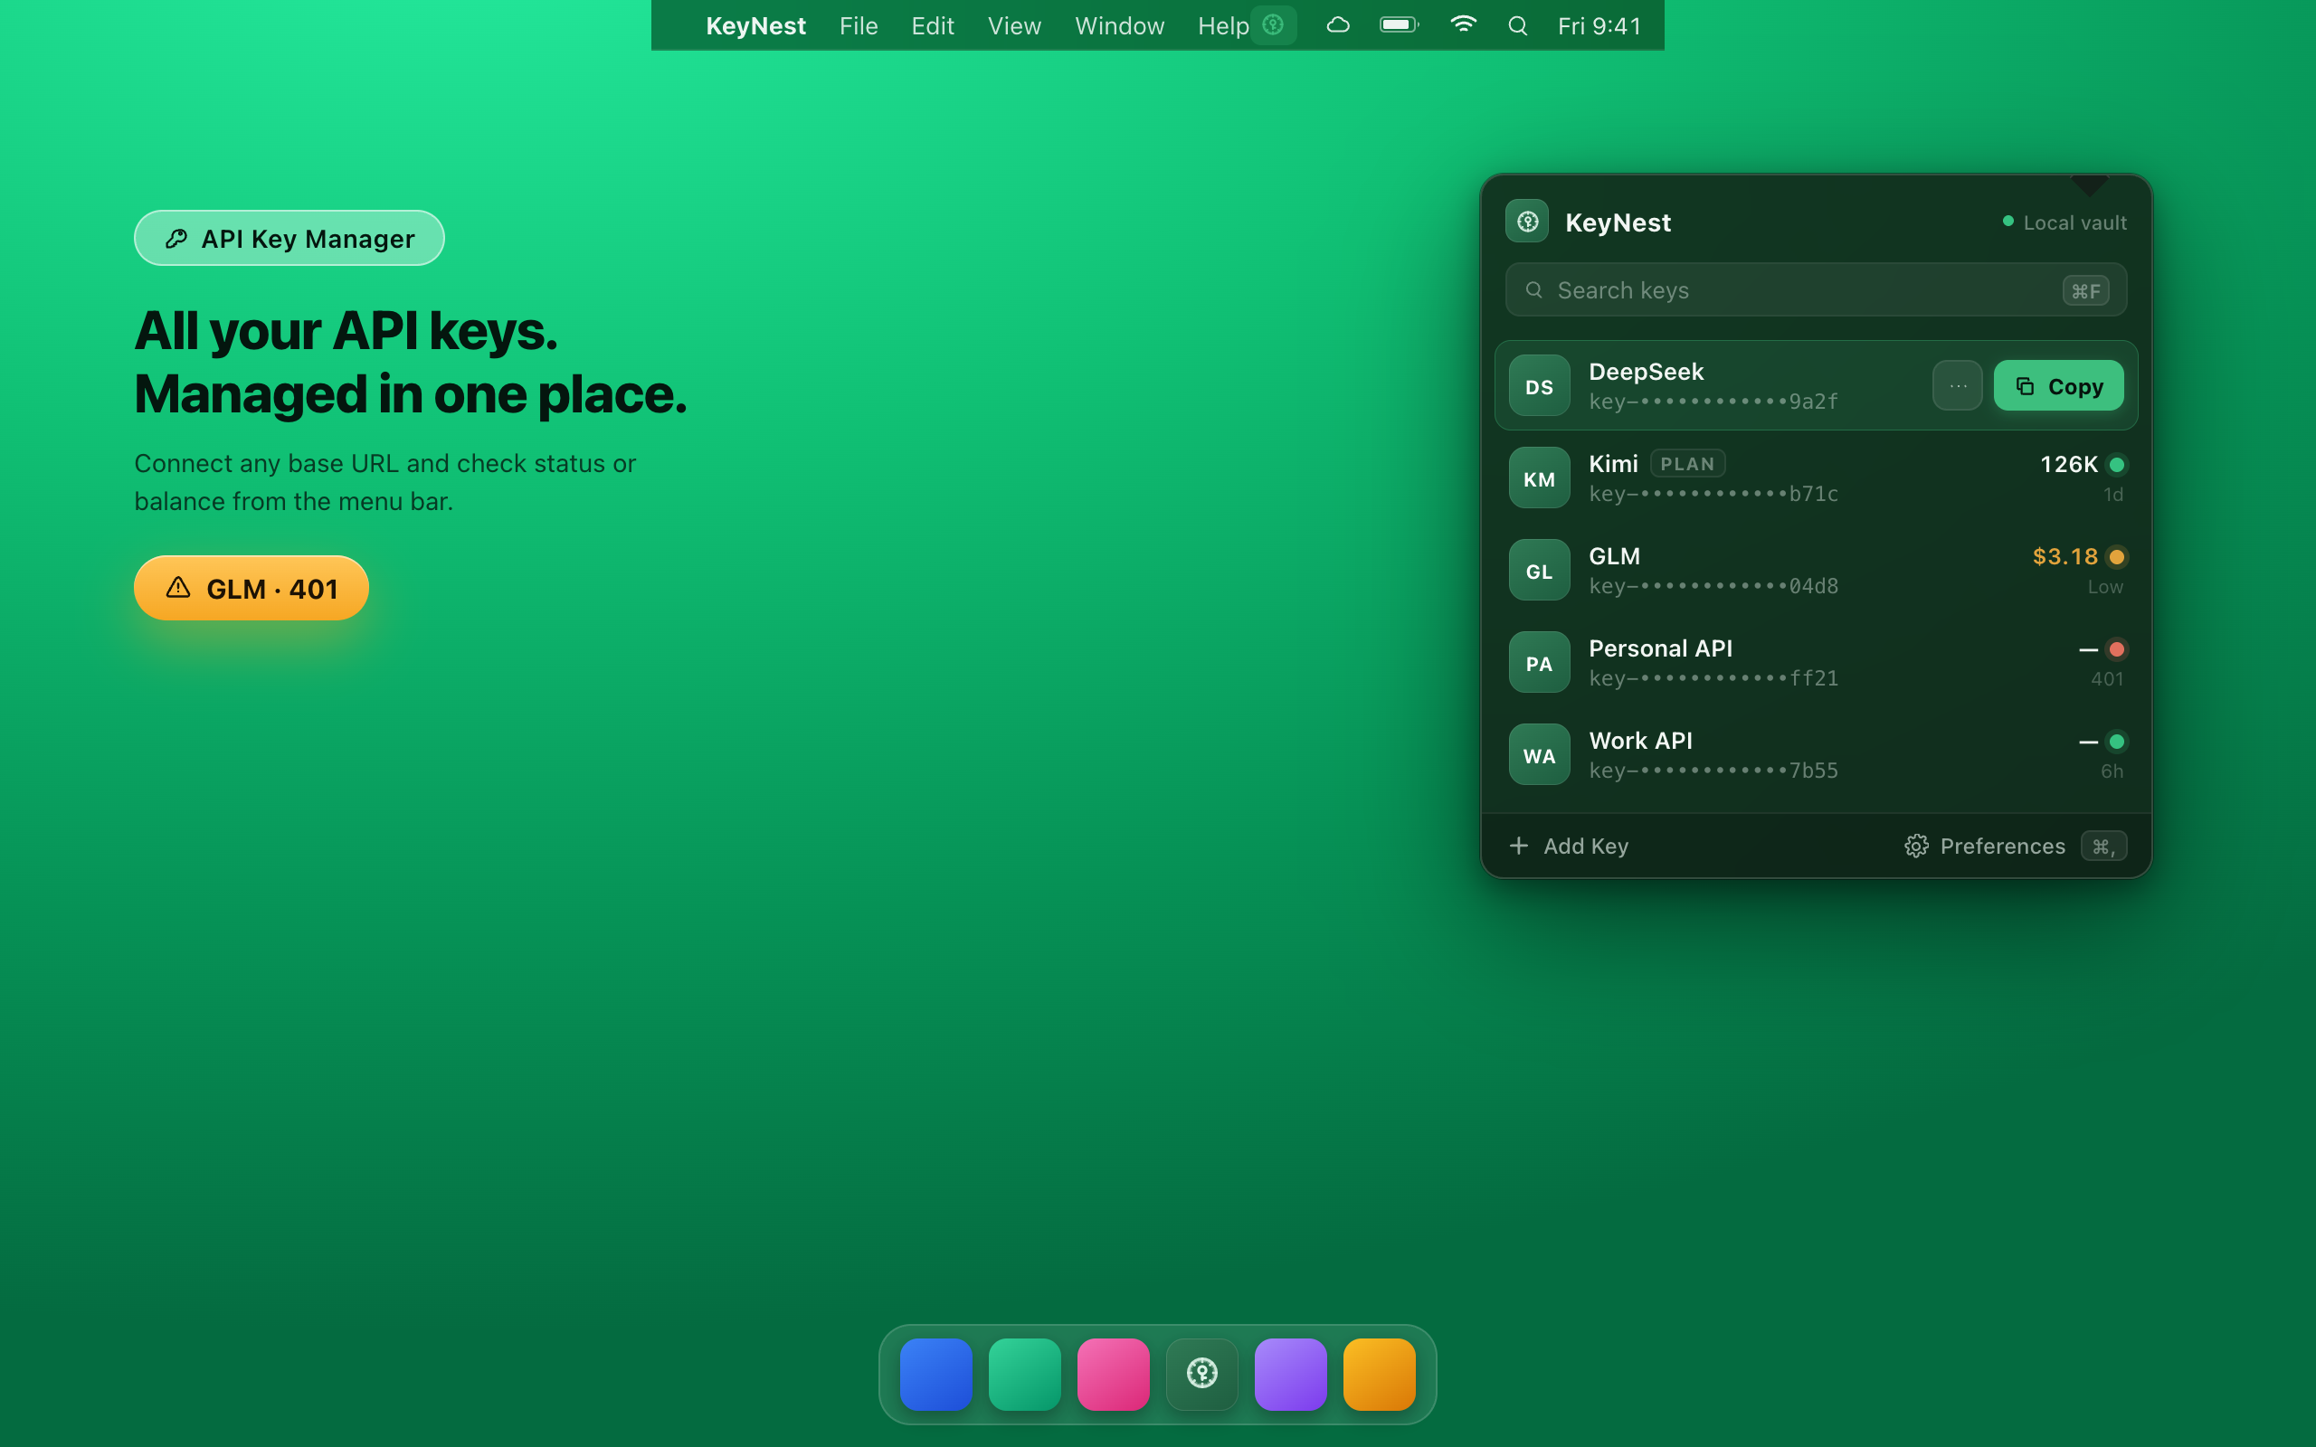Screen dimensions: 2316x1447
Task: Open the green app in the dock
Action: (x=1024, y=1375)
